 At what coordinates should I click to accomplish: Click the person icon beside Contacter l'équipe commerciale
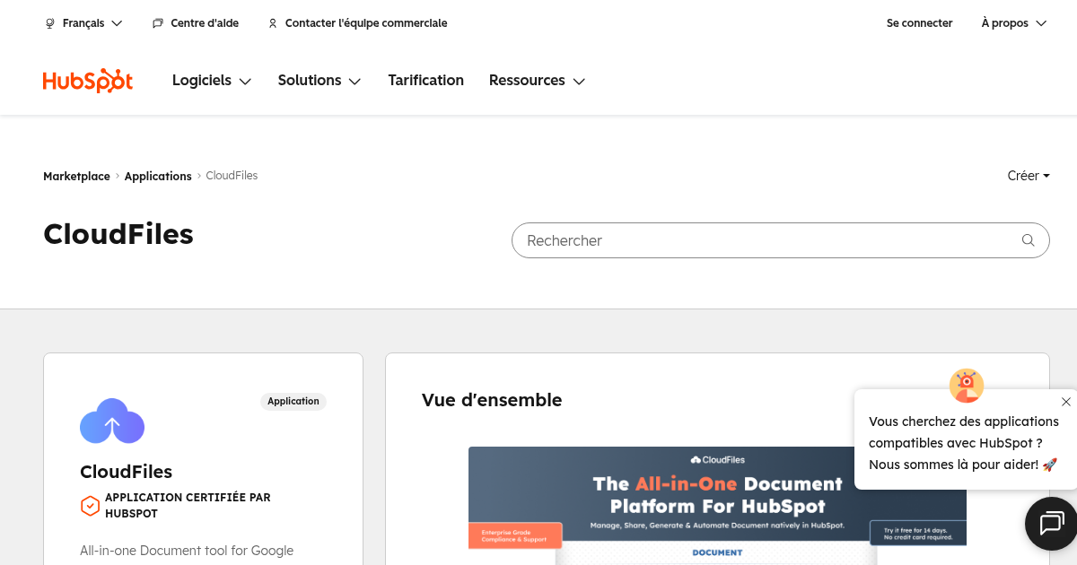(x=273, y=23)
